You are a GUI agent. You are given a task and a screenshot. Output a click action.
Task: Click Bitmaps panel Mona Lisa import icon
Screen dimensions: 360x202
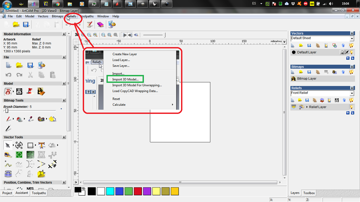pyautogui.click(x=335, y=72)
